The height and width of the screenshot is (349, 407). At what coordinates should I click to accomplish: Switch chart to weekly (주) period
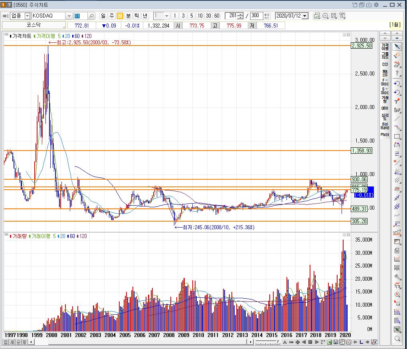[x=112, y=16]
